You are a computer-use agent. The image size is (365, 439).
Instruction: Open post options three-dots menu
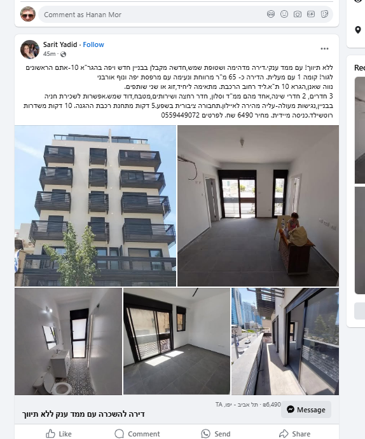[x=324, y=49]
